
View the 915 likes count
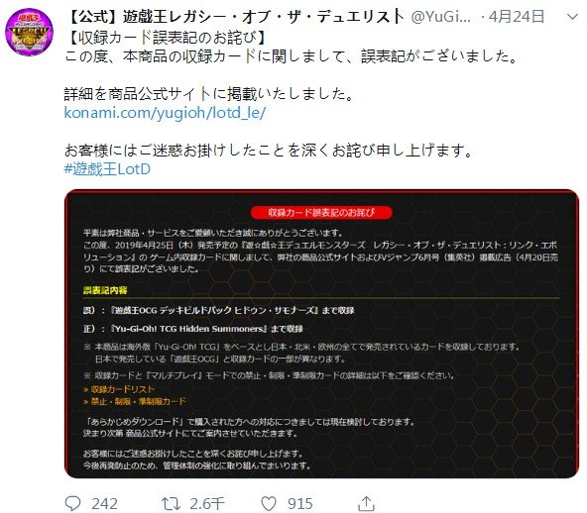[300, 504]
